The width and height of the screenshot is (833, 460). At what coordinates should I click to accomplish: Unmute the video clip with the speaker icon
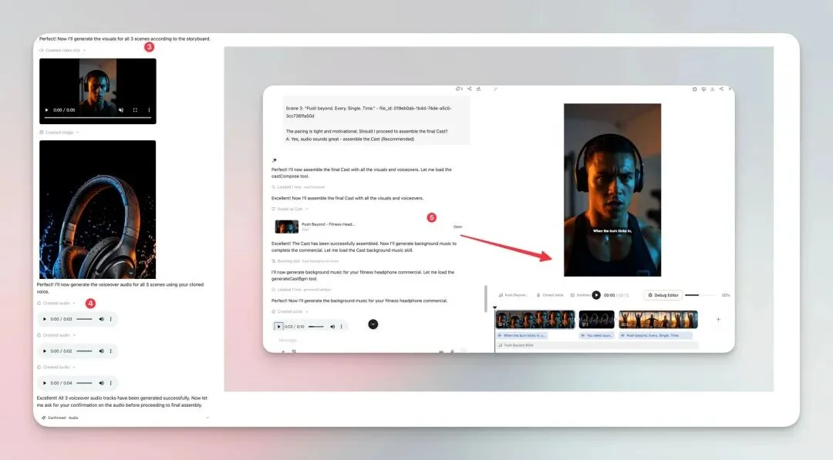[x=121, y=110]
